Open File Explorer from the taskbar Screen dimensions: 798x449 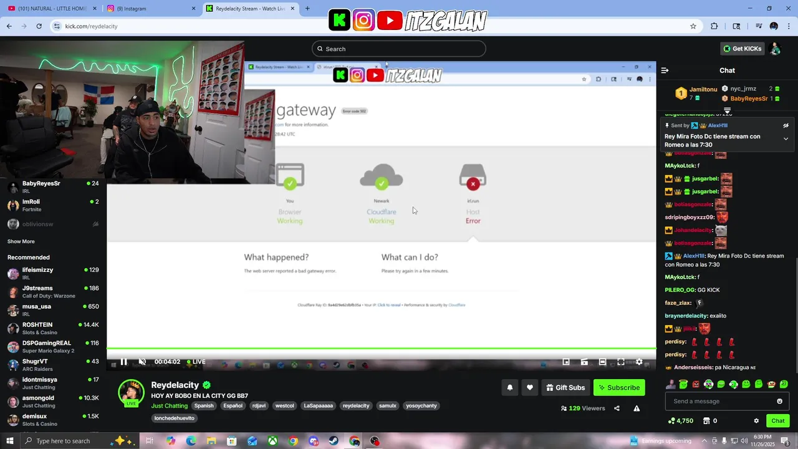coord(211,441)
